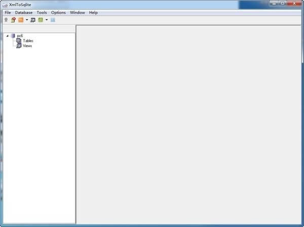Viewport: 304px width, 227px height.
Task: Select the Views tree item label
Action: click(x=27, y=46)
